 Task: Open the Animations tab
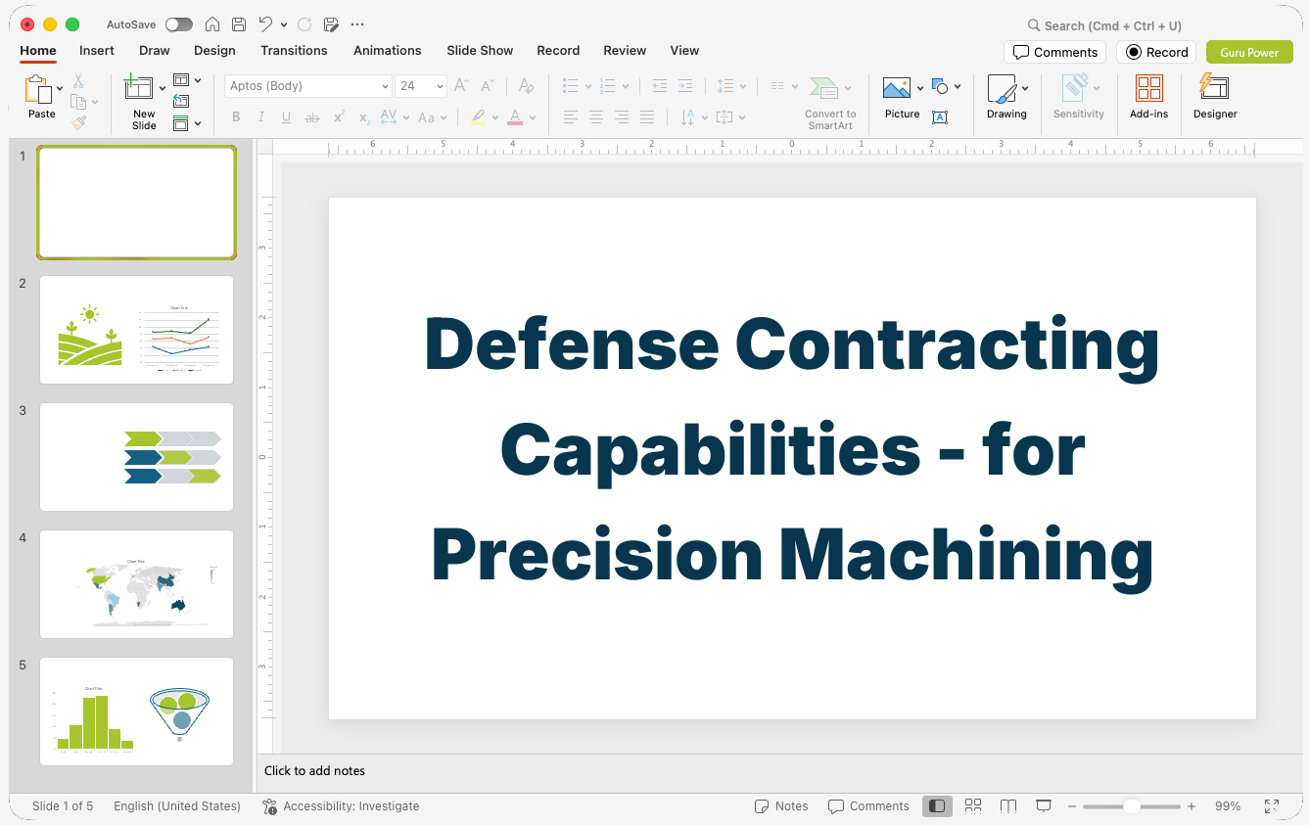(x=388, y=50)
